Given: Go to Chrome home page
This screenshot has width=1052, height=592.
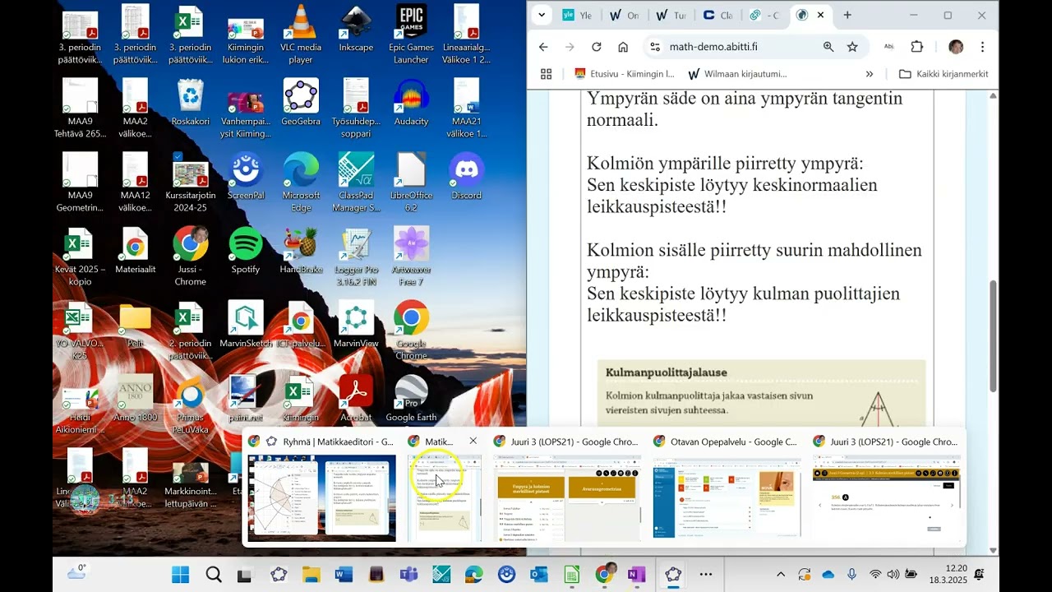Looking at the screenshot, I should click(623, 47).
